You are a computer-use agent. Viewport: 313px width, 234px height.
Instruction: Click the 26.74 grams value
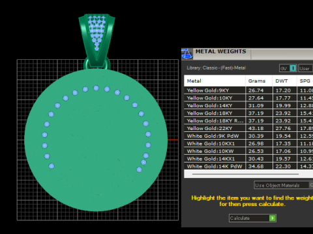[x=256, y=90]
